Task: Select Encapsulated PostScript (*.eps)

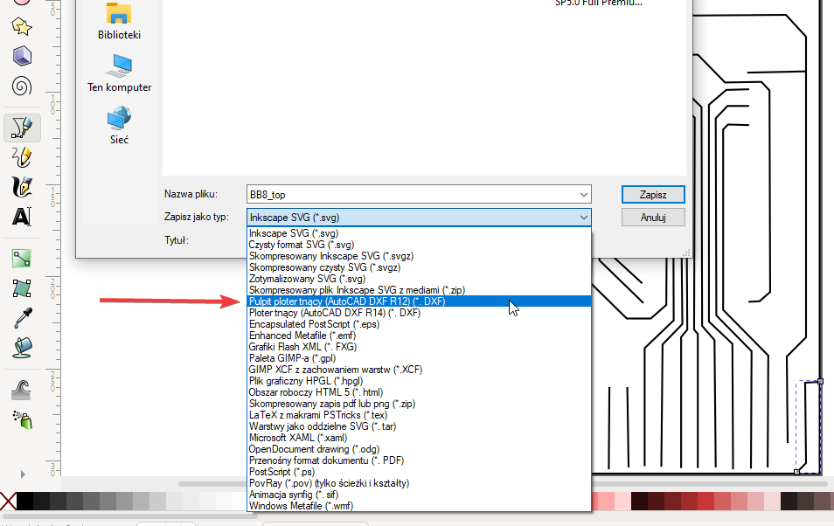Action: 419,324
